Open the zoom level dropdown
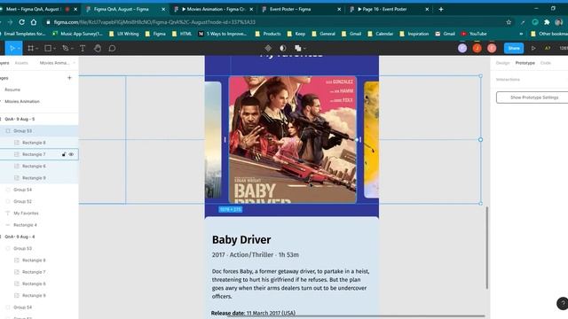 (564, 48)
